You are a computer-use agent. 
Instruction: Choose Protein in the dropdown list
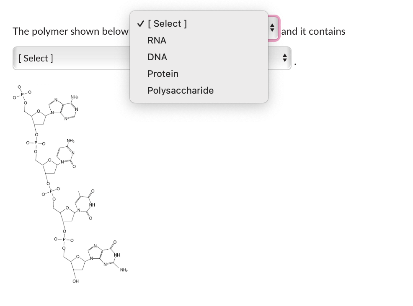(163, 74)
